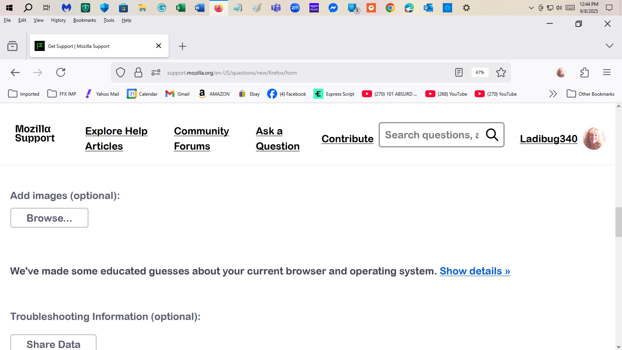
Task: Go to Mozilla Support home logo
Action: coord(35,133)
